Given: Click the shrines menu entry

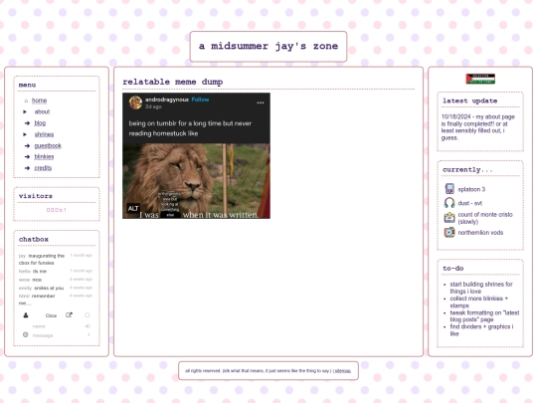Looking at the screenshot, I should pos(44,134).
